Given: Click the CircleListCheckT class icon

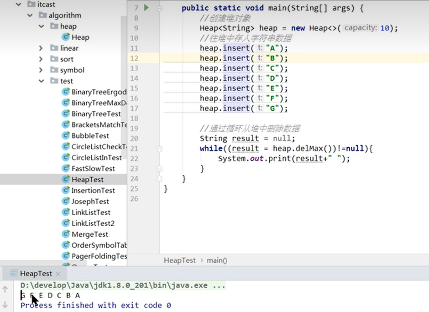Looking at the screenshot, I should pyautogui.click(x=66, y=146).
